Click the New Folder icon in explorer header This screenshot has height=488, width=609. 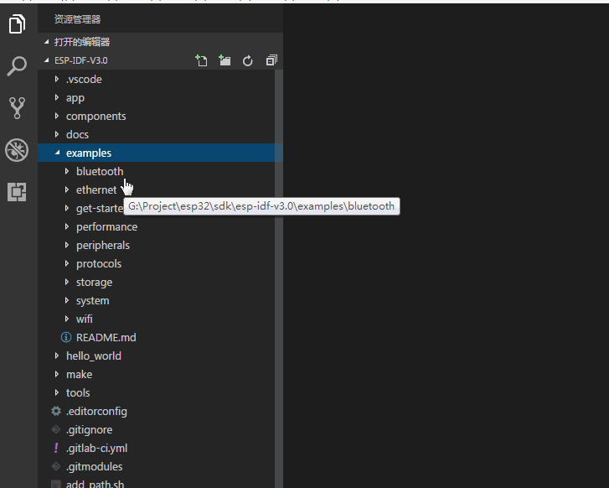coord(225,60)
